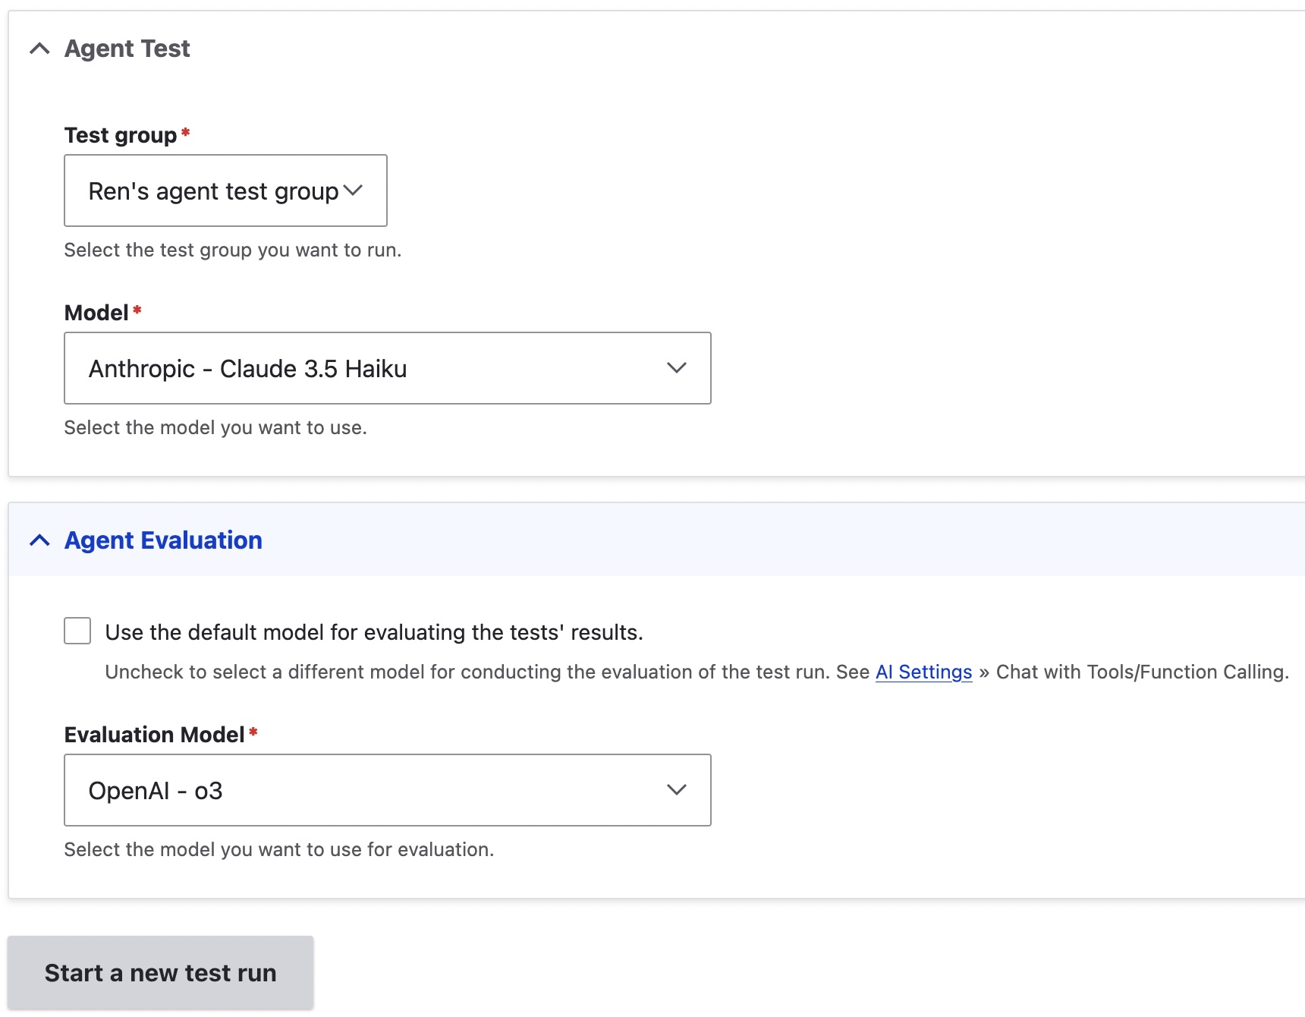1305x1017 pixels.
Task: Collapse the Agent Test section chevron
Action: tap(39, 49)
